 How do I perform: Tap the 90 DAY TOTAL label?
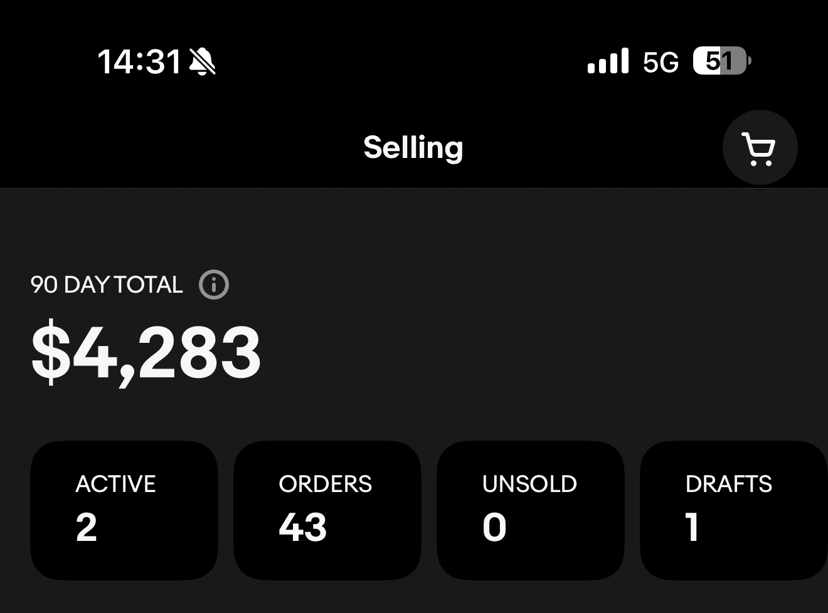pos(107,285)
